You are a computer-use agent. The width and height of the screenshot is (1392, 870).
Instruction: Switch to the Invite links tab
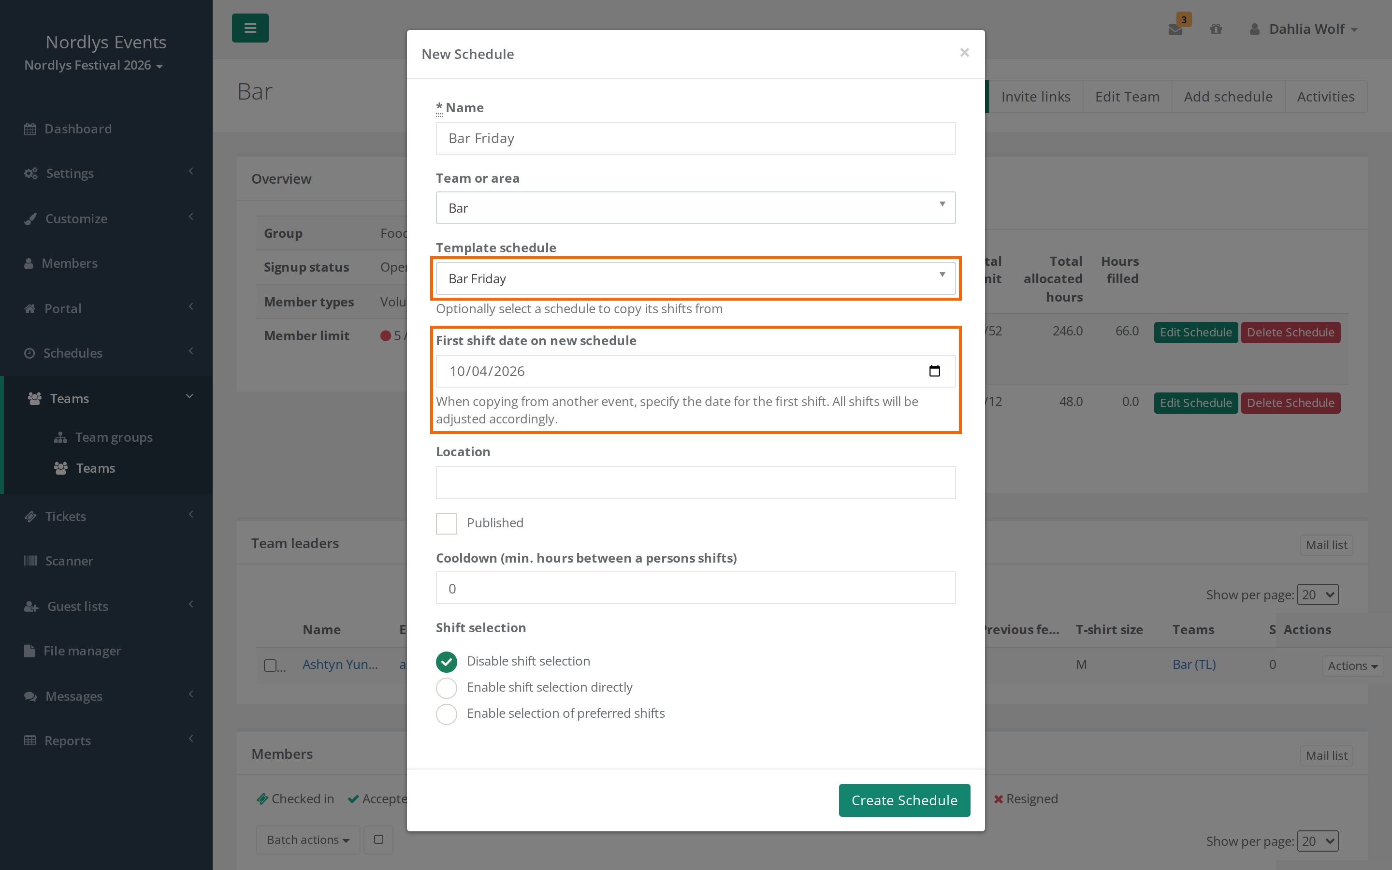pos(1035,97)
